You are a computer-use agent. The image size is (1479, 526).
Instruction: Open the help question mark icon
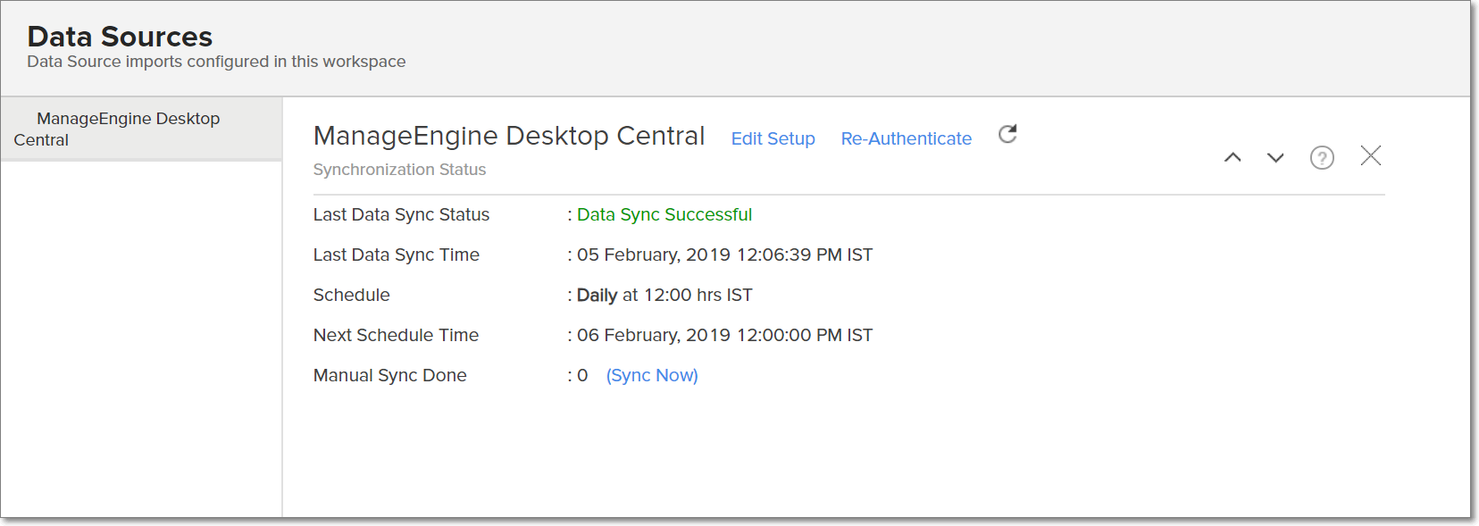(1322, 157)
